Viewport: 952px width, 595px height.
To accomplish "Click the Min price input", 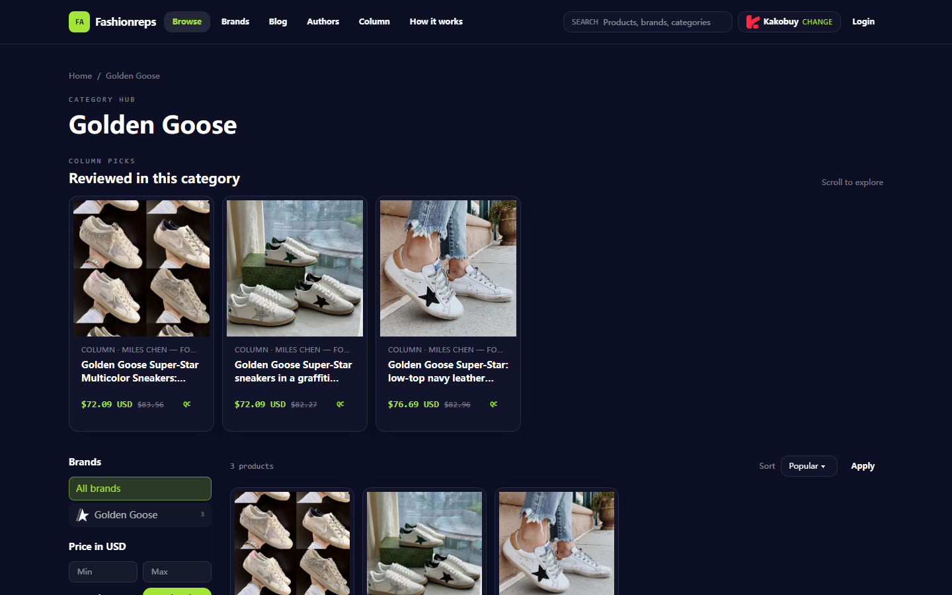I will [103, 572].
